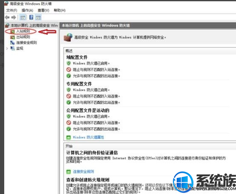The width and height of the screenshot is (236, 194).
Task: Select 入站规则 in the tree
Action: [x=23, y=31]
